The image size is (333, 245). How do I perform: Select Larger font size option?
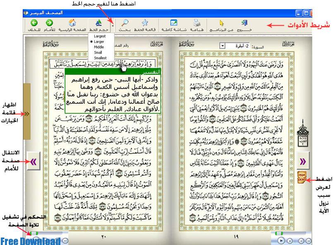click(x=99, y=42)
